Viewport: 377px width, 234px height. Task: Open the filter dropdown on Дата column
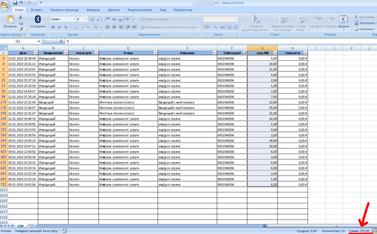tap(36, 53)
